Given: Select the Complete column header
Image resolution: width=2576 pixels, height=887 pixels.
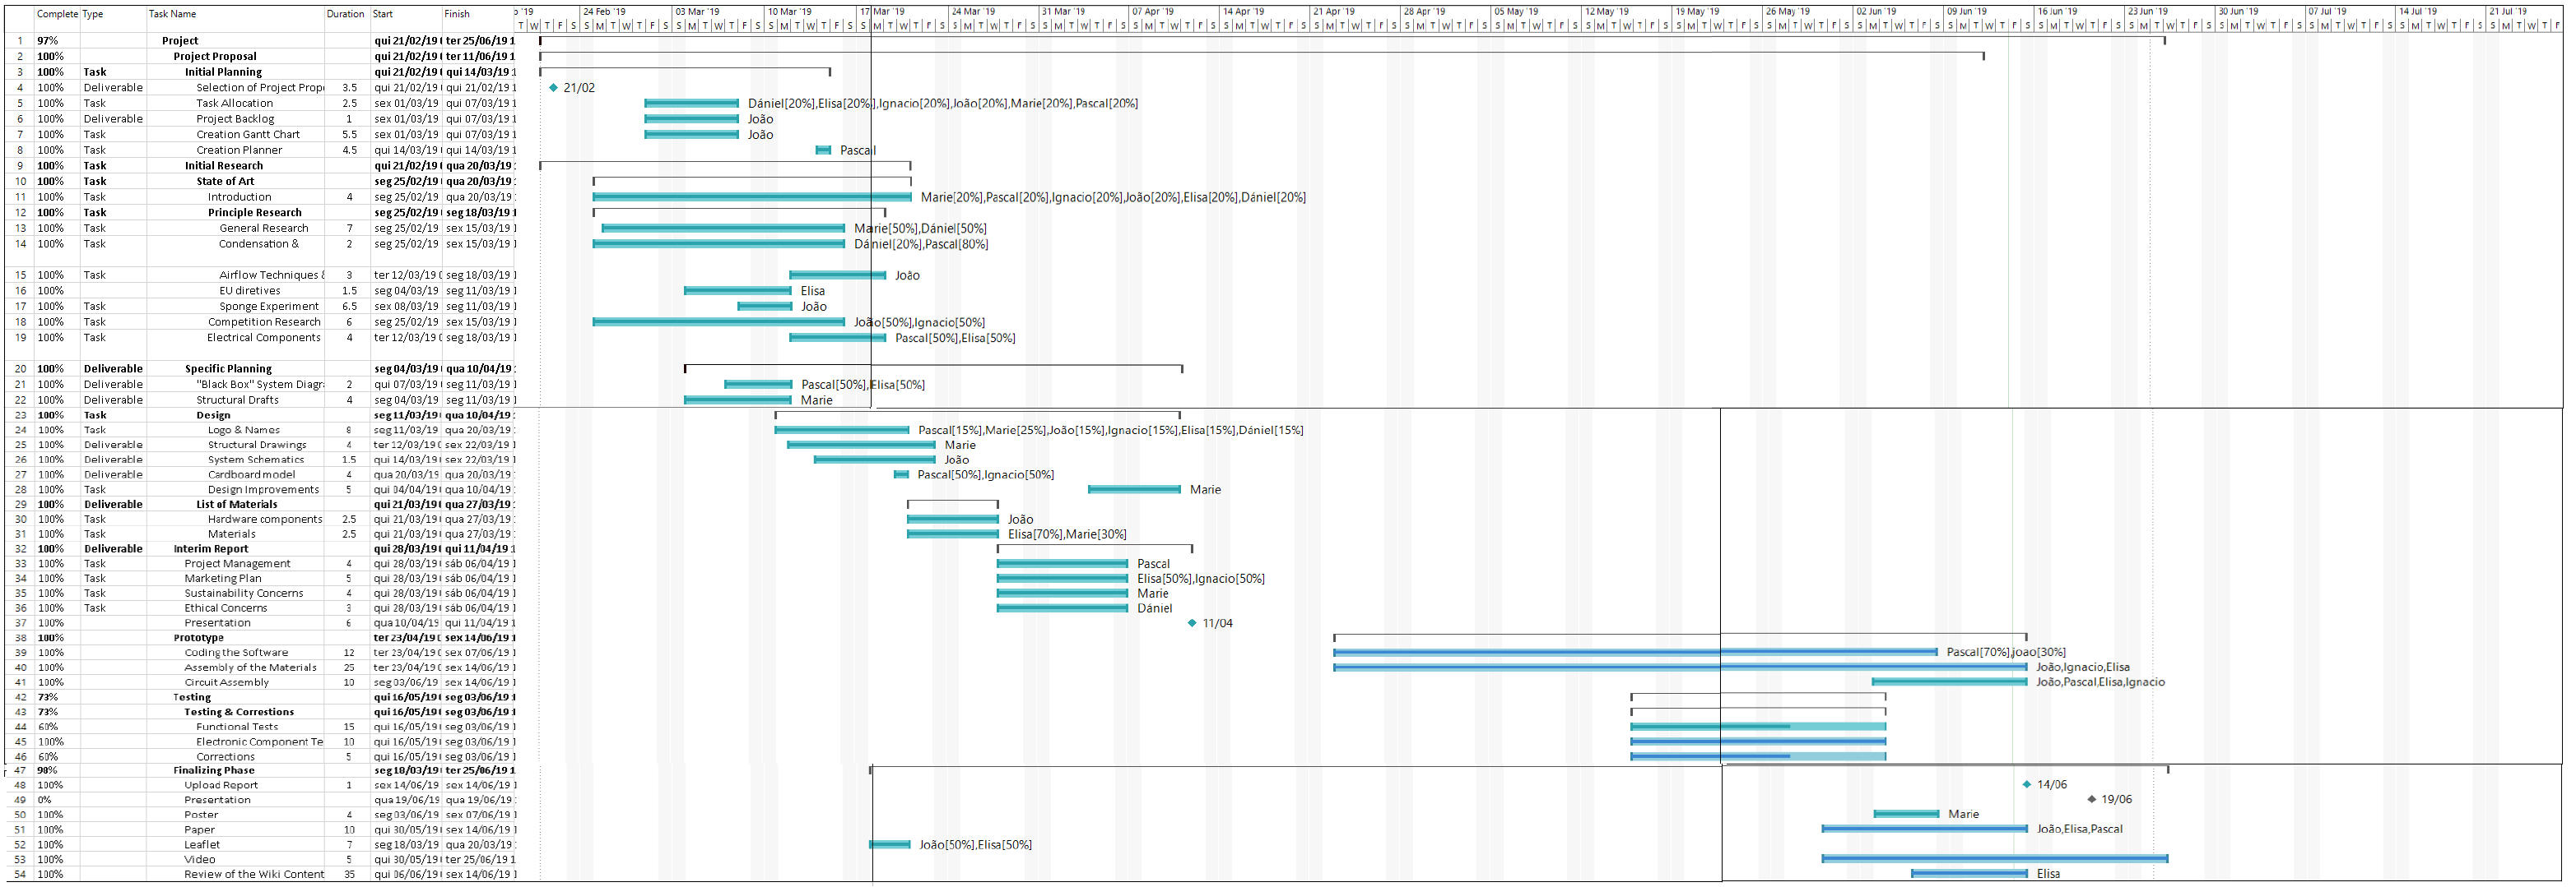Looking at the screenshot, I should tap(57, 14).
